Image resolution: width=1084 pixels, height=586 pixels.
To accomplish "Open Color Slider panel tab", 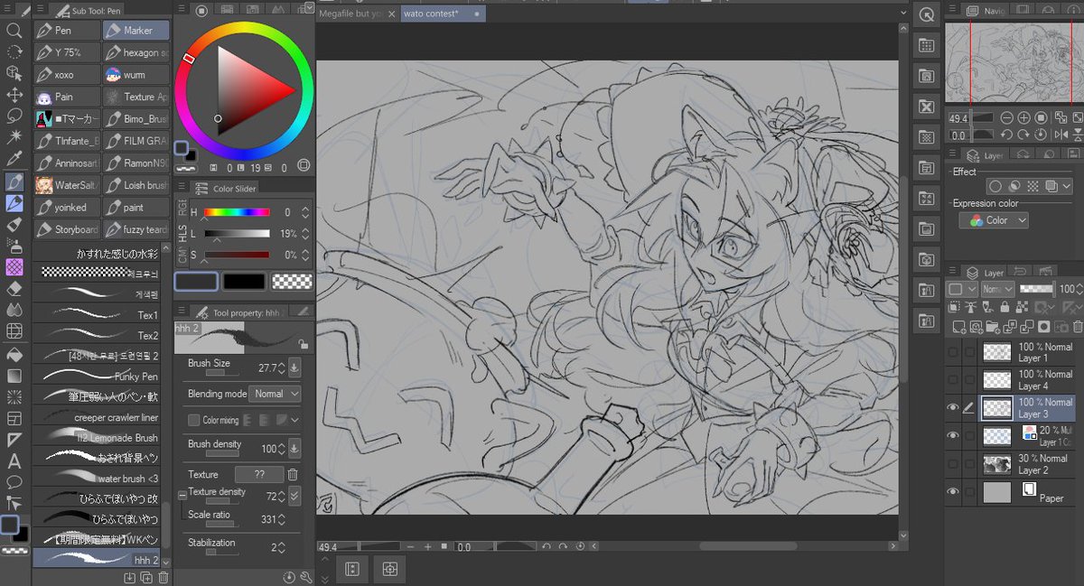I will (226, 188).
